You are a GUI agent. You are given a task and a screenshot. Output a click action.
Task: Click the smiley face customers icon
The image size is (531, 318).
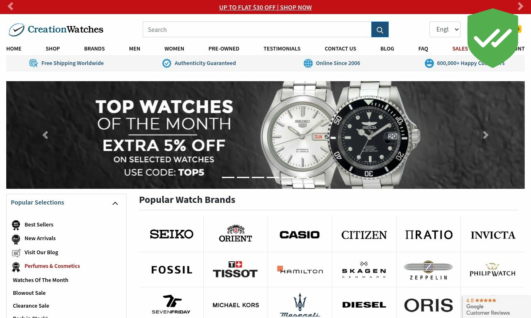[429, 63]
